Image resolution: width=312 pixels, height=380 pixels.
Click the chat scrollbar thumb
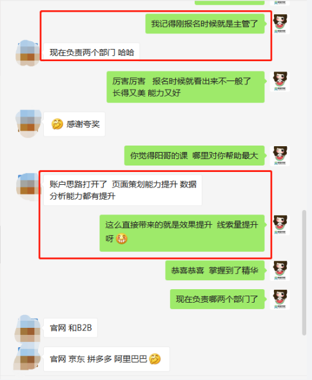[x=304, y=272]
